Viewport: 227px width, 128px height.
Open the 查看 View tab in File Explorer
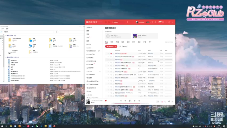tap(7, 29)
